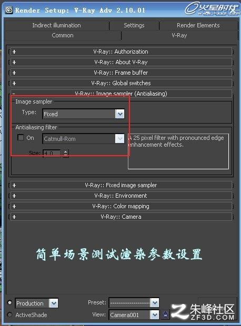241x326 pixels.
Task: Select the ActiveShade radio button
Action: 9,314
